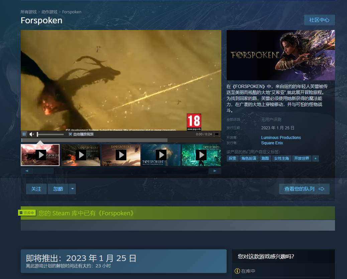Screen dimensions: 347x279
Task: Click the Forspoken game header image
Action: [280, 55]
